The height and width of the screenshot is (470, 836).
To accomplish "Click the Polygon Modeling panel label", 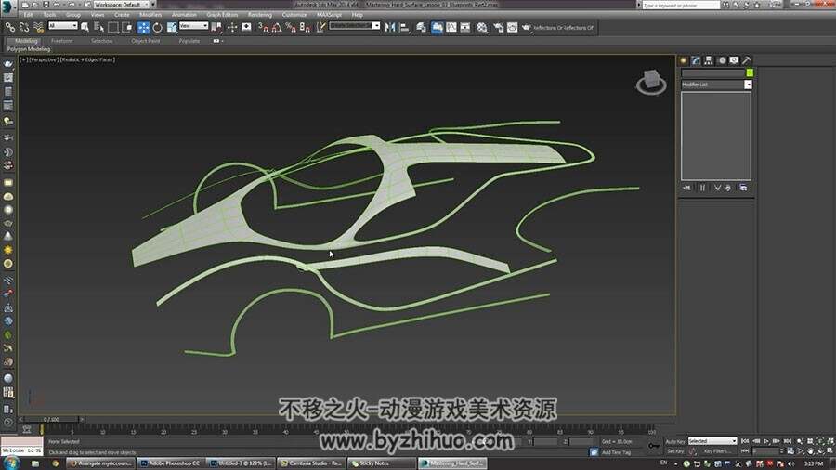I will [x=29, y=49].
